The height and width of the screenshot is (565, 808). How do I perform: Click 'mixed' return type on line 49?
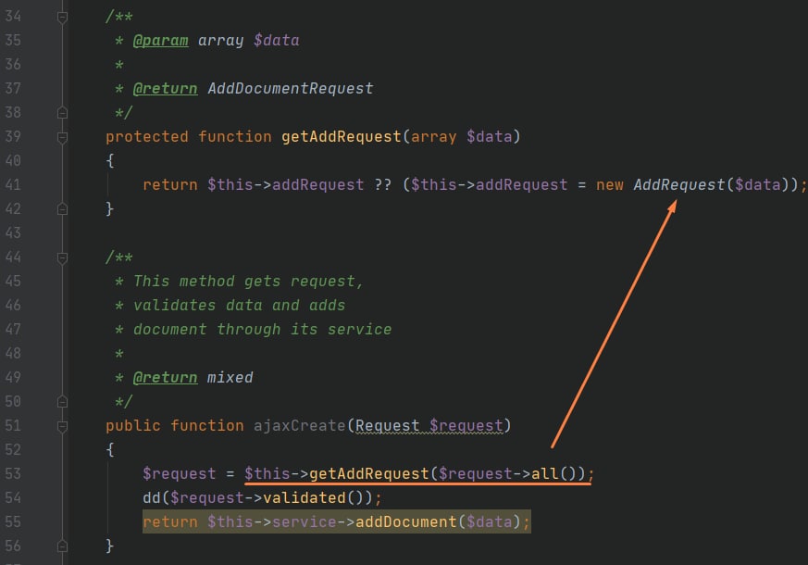[230, 377]
